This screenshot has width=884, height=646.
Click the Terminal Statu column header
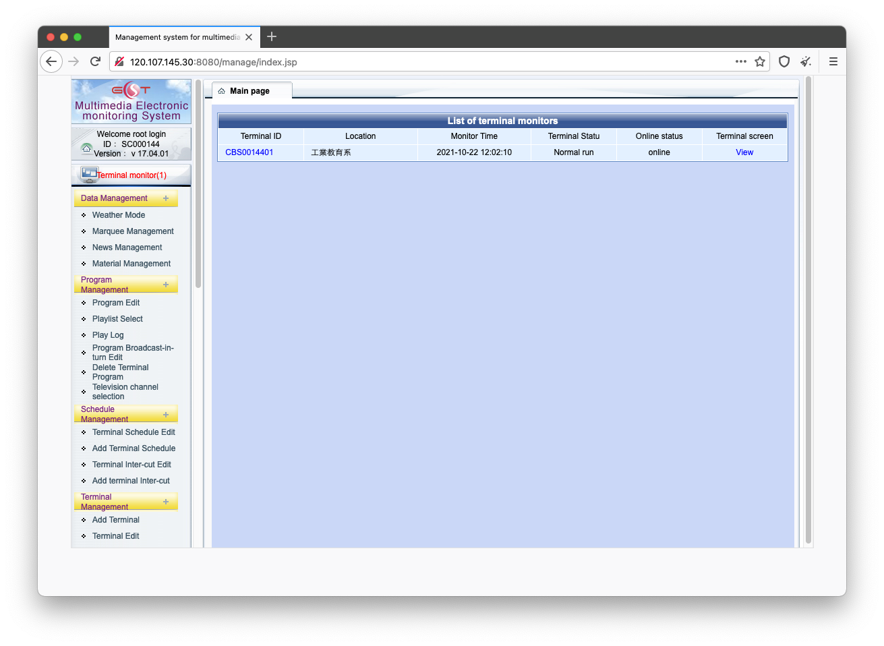(x=574, y=136)
